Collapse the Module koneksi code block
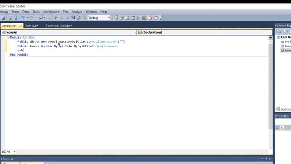291x164 pixels. (x=9, y=37)
